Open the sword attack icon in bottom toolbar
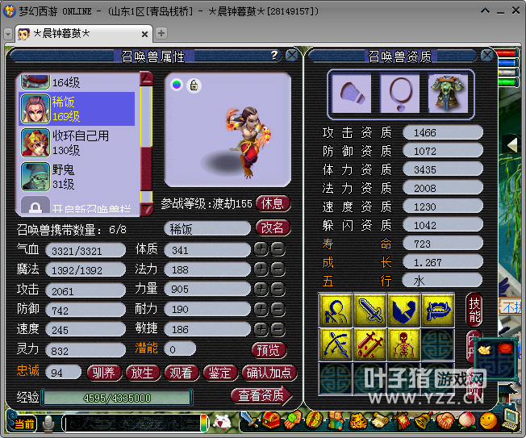Screen dimensions: 526x438 point(250,419)
